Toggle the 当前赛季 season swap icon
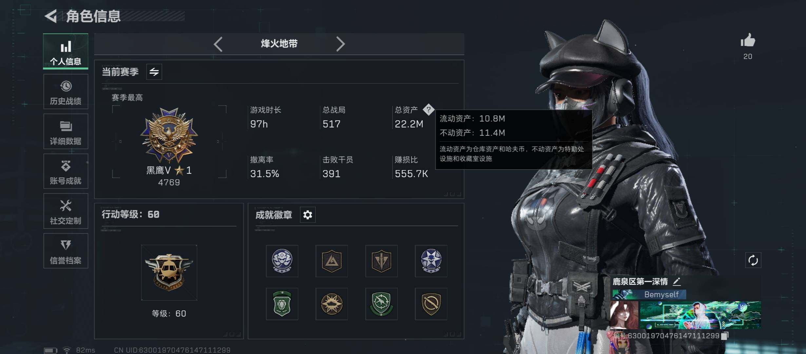Screen dimensions: 806x354 pyautogui.click(x=154, y=72)
